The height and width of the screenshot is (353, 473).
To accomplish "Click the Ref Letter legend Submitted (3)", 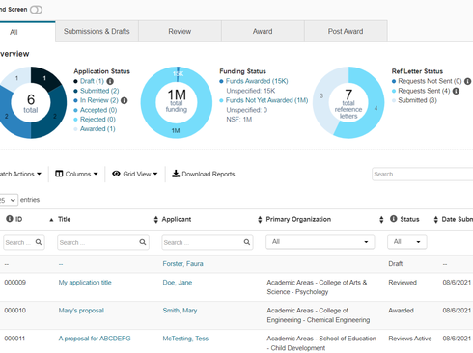I will (417, 100).
